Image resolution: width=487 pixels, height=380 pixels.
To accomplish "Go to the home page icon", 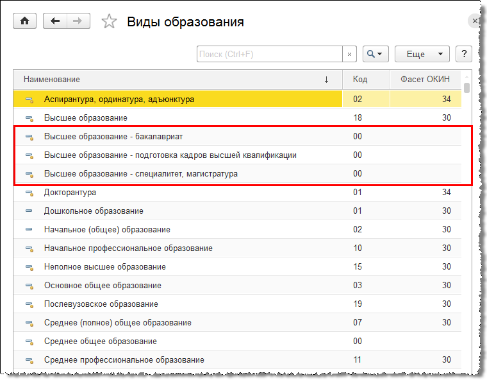I will point(24,21).
